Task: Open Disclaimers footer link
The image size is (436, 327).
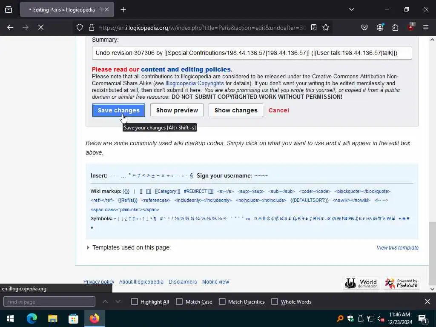Action: [x=183, y=282]
